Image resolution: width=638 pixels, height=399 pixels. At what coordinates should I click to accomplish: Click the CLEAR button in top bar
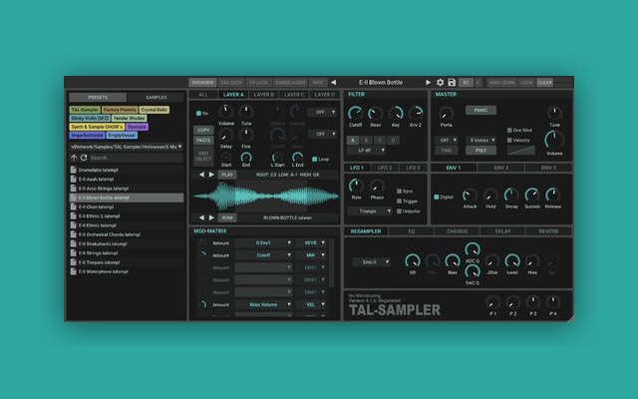544,82
